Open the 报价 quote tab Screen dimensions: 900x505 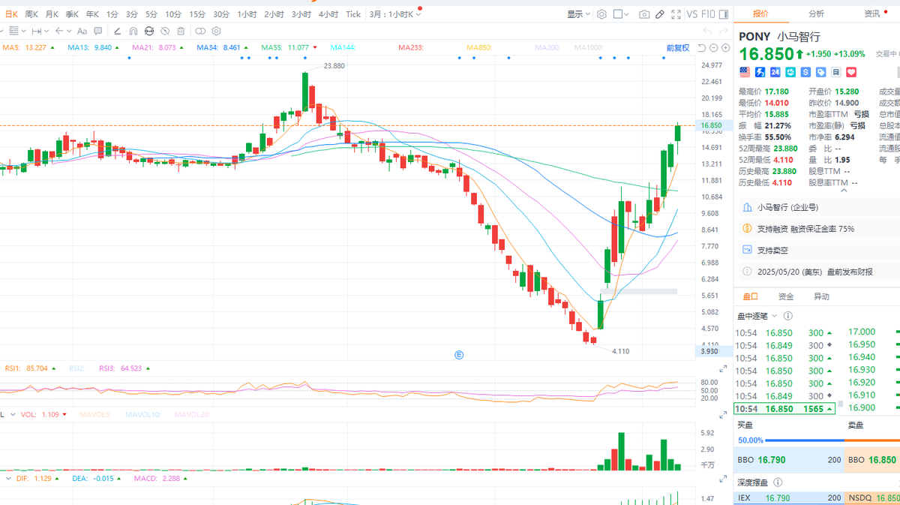(x=760, y=14)
